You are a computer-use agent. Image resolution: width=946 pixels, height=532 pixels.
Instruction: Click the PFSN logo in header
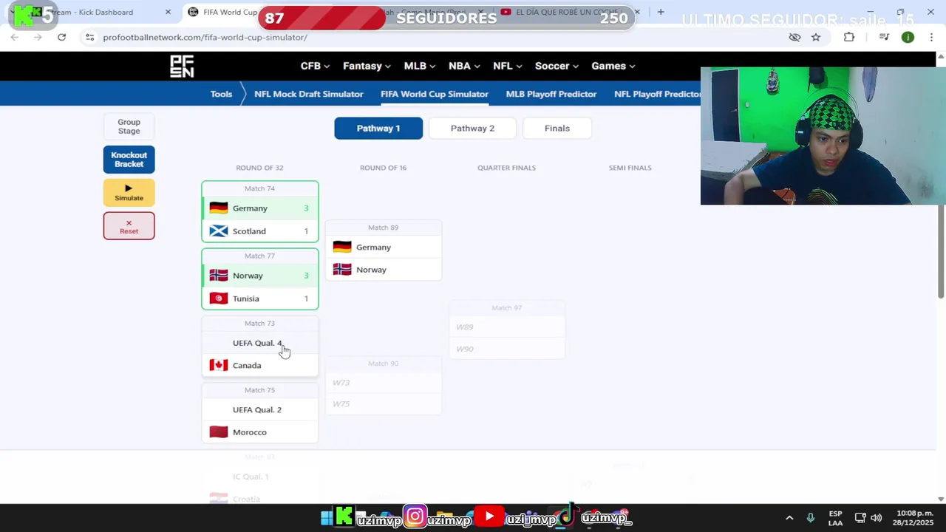[x=182, y=66]
